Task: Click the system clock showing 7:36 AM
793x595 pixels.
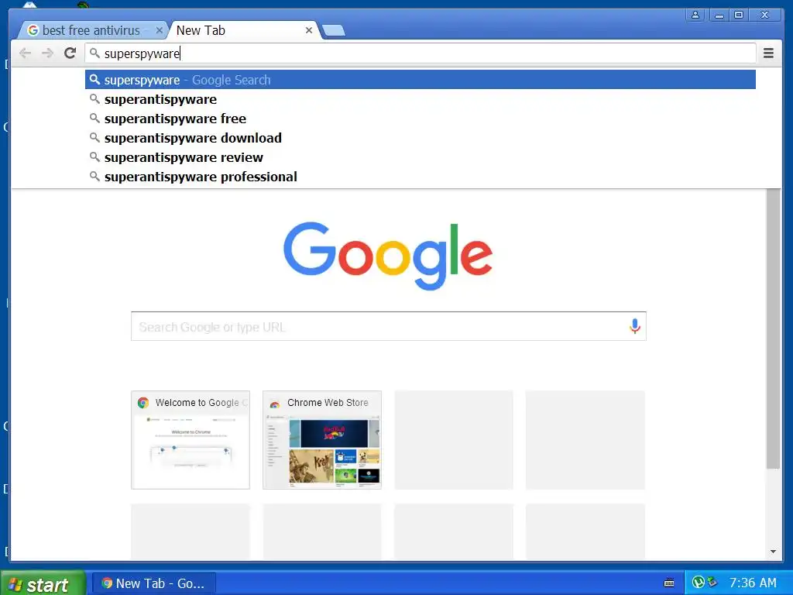Action: click(753, 583)
